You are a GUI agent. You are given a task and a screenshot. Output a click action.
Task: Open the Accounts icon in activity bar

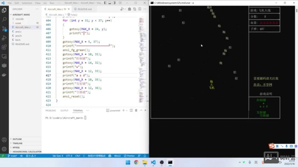(x=4, y=140)
